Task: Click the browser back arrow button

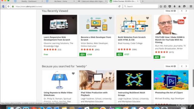Action: click(8, 6)
